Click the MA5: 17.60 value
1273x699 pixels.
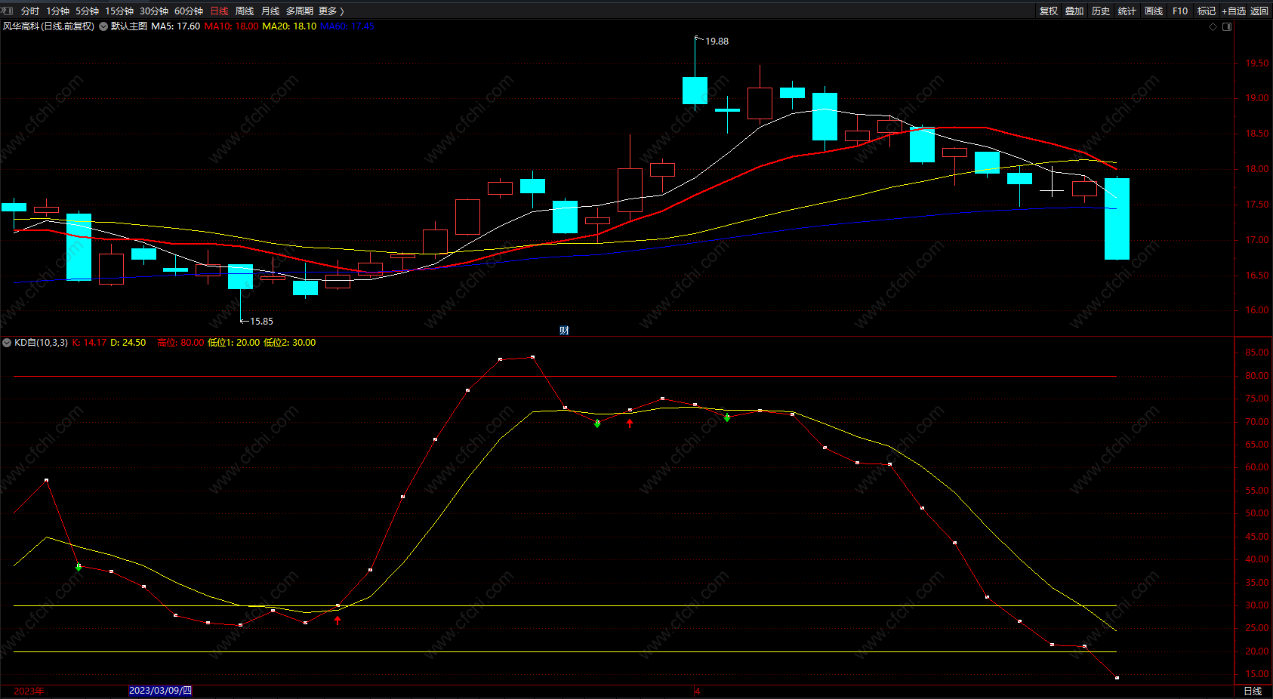pyautogui.click(x=176, y=26)
